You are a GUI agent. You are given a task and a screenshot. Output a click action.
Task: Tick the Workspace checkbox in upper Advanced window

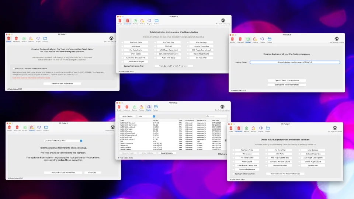click(122, 46)
